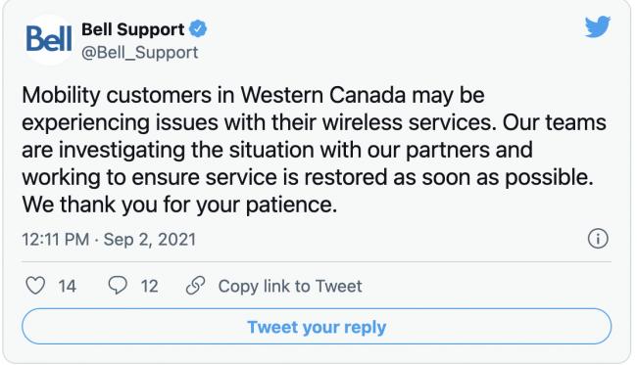Open replies via the speech bubble icon
The height and width of the screenshot is (365, 637).
pos(118,285)
